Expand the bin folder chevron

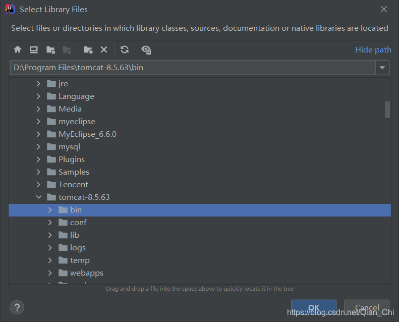click(50, 210)
